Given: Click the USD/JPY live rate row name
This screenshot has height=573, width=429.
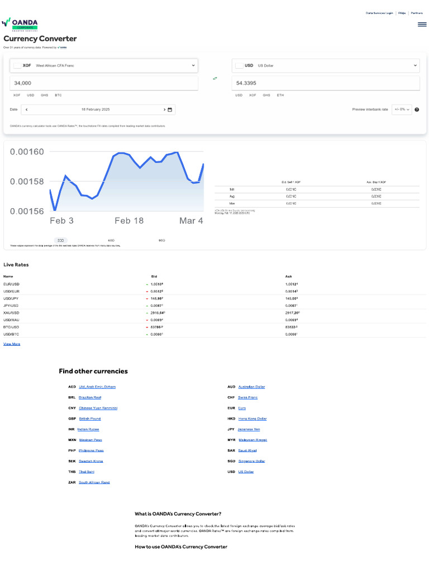Looking at the screenshot, I should (11, 299).
